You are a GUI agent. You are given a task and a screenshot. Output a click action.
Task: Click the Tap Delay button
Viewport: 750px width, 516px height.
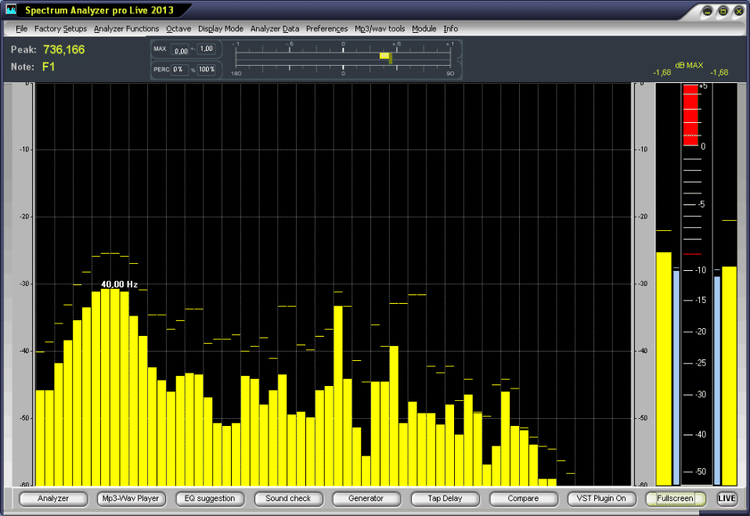pyautogui.click(x=445, y=498)
